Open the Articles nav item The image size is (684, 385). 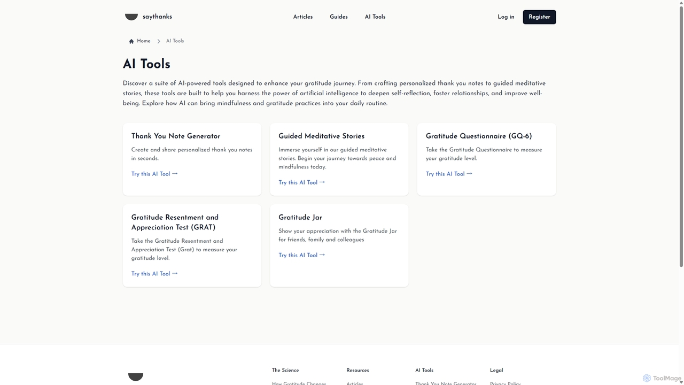(x=303, y=17)
